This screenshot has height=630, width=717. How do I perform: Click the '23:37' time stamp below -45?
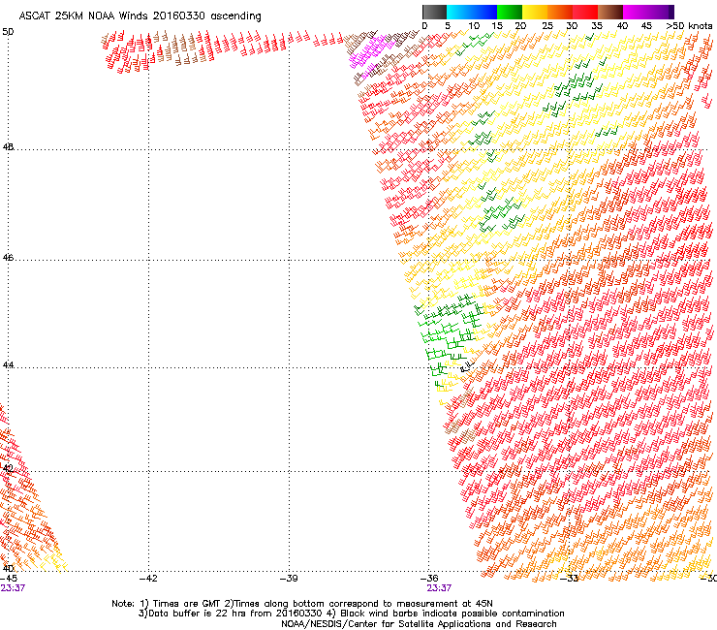click(13, 588)
